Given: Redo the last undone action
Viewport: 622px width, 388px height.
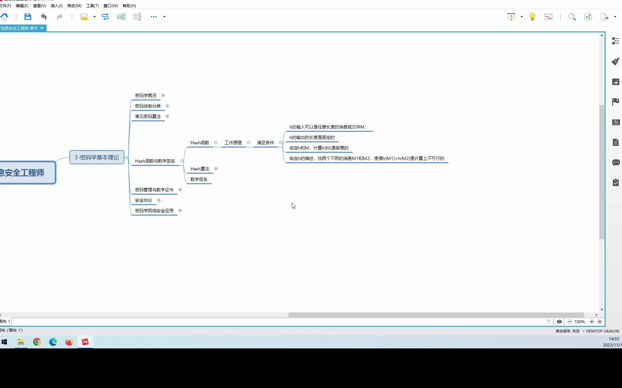Looking at the screenshot, I should click(x=60, y=17).
